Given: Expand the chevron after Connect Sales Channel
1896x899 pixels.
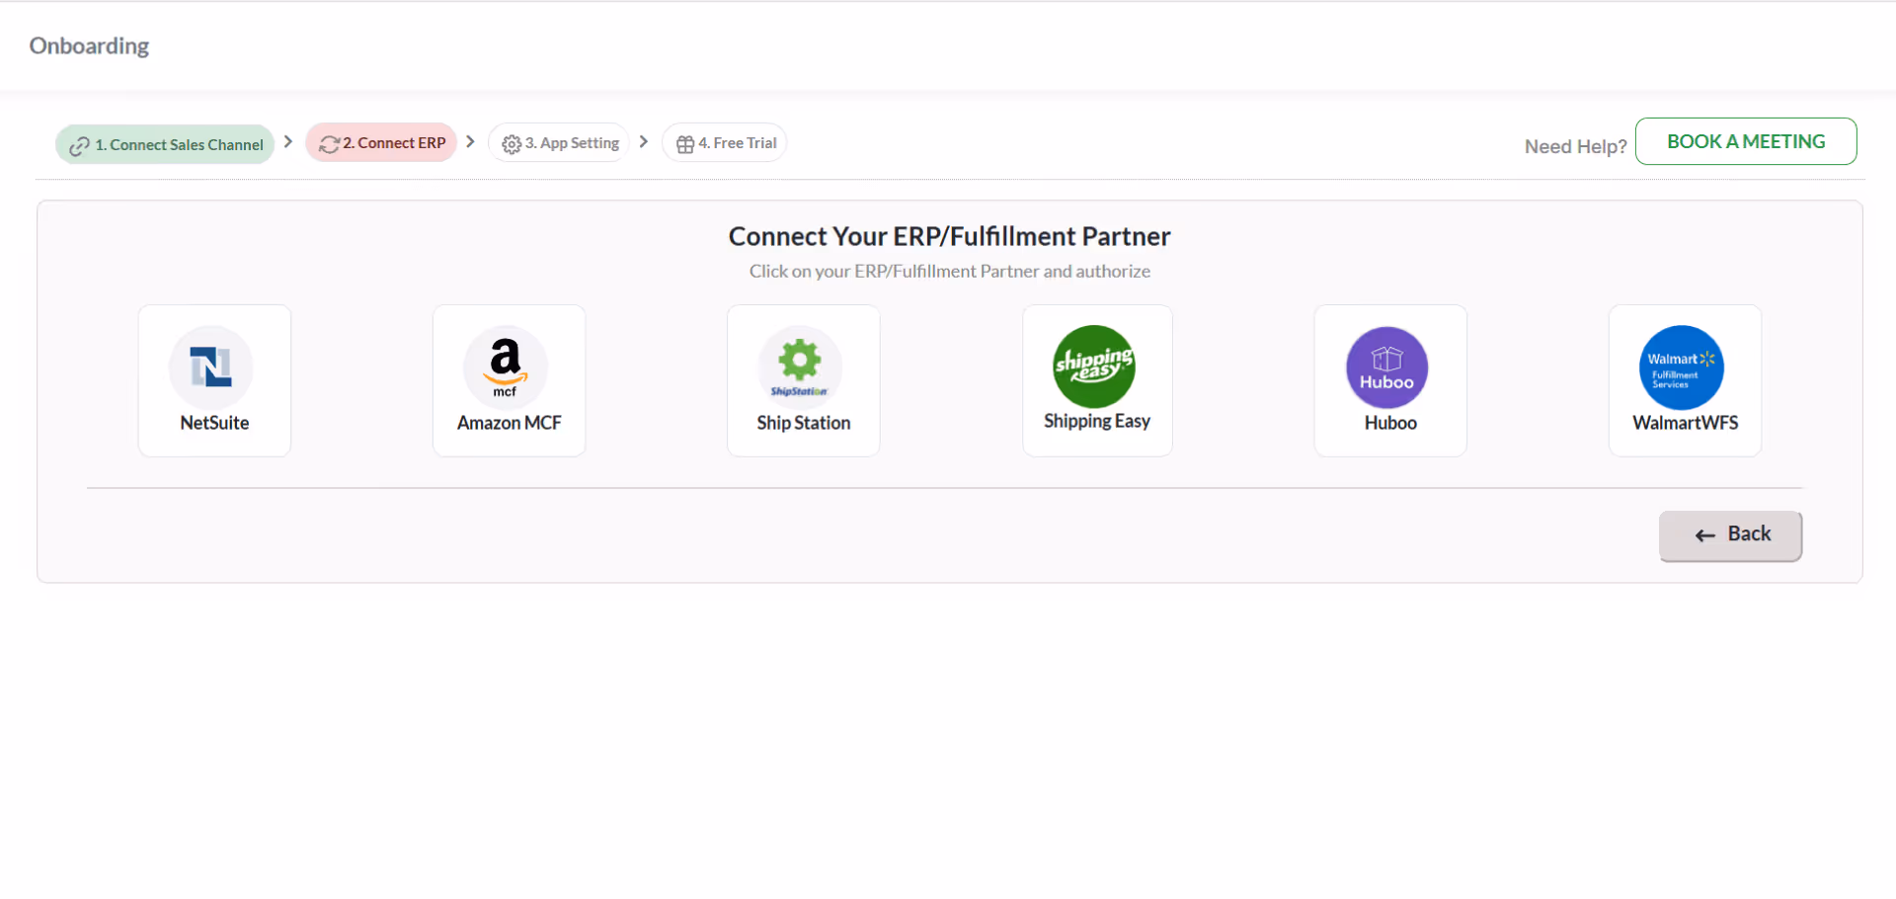Looking at the screenshot, I should click(287, 141).
